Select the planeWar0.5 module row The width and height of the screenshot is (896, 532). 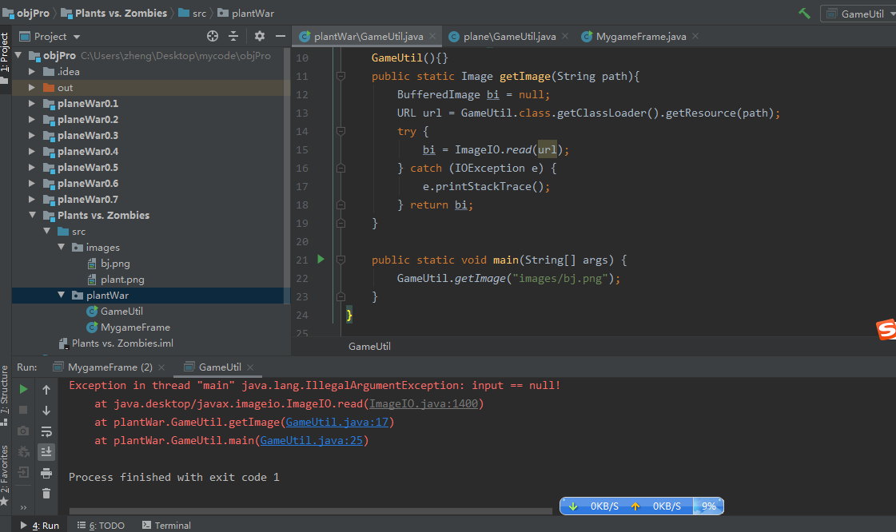(149, 167)
